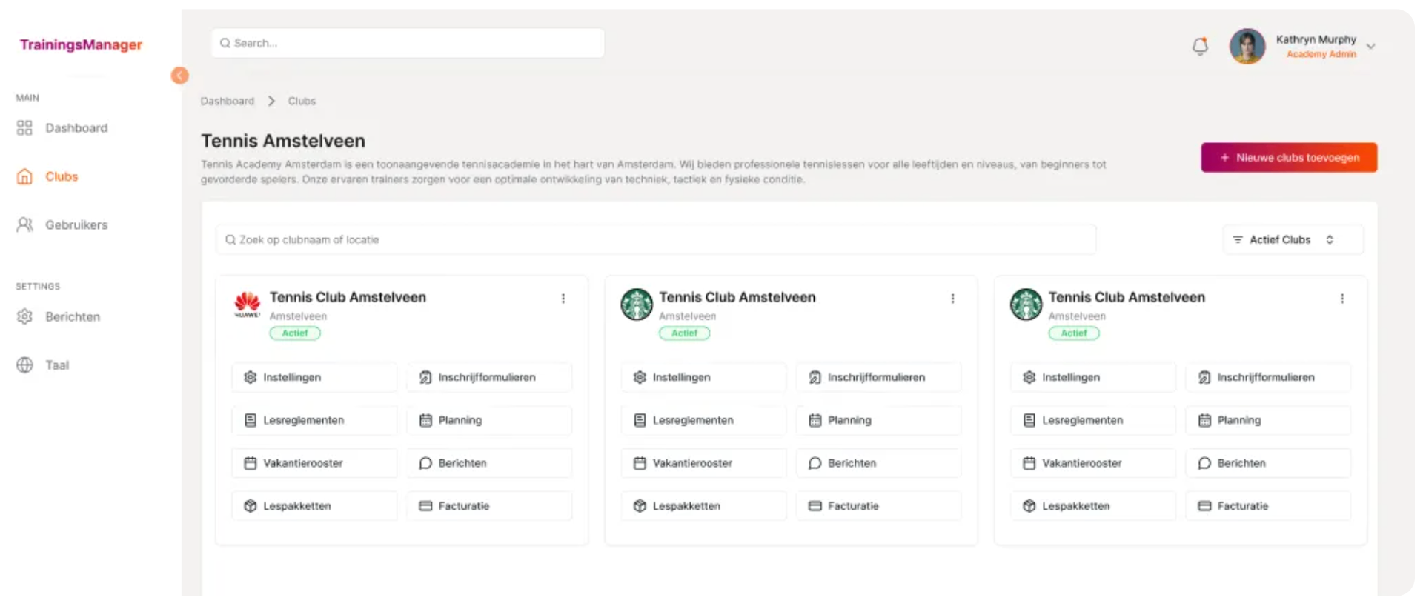Click the globe icon beside Taal
Image resolution: width=1423 pixels, height=612 pixels.
pyautogui.click(x=24, y=365)
